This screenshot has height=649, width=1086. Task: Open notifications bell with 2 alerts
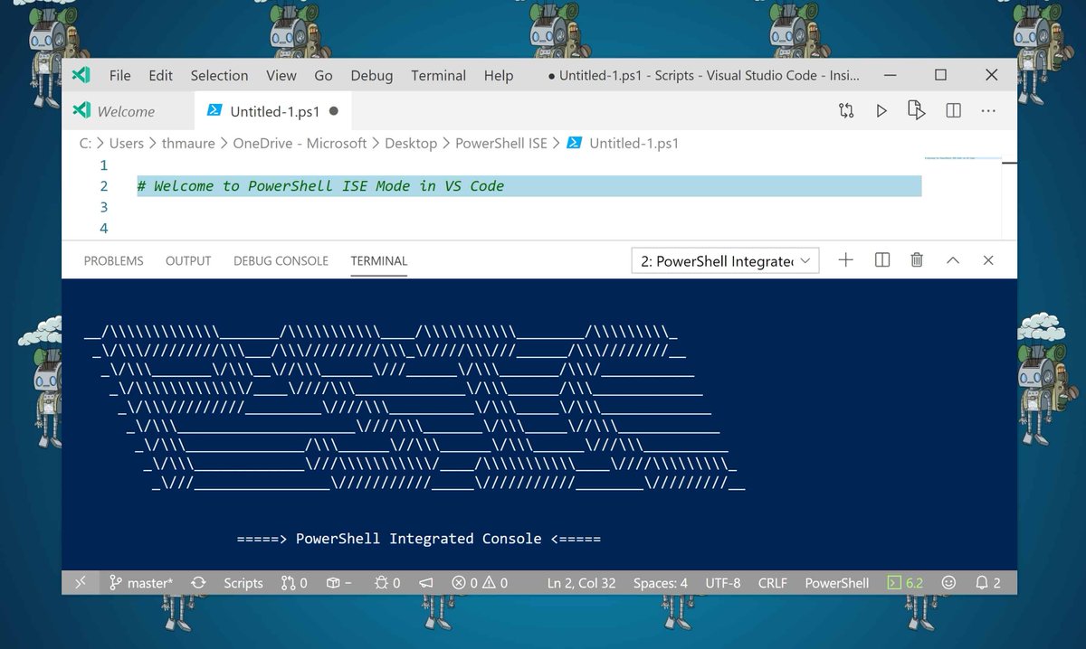(987, 583)
